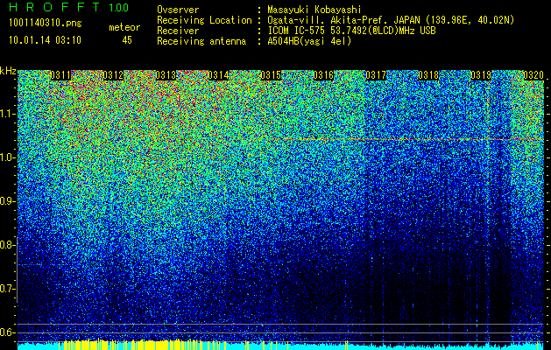Click the 0319 time marker
Screen dimensions: 551x350
pyautogui.click(x=481, y=75)
